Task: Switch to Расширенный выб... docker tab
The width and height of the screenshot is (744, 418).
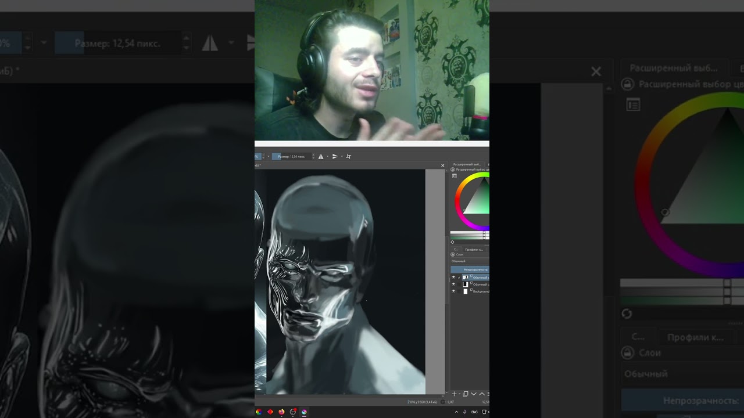Action: (467, 164)
